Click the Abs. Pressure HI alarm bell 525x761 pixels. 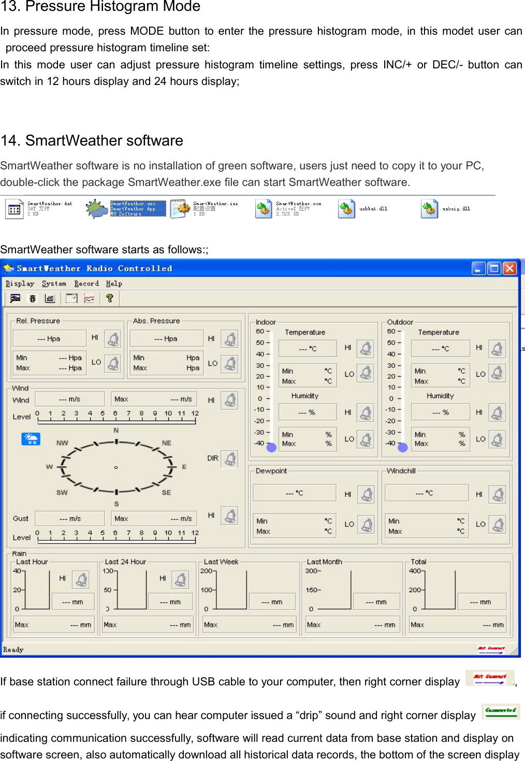click(230, 339)
